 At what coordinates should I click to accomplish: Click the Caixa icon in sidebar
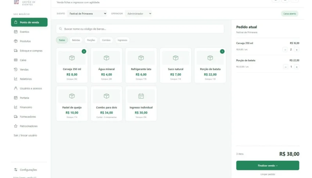coord(16,60)
